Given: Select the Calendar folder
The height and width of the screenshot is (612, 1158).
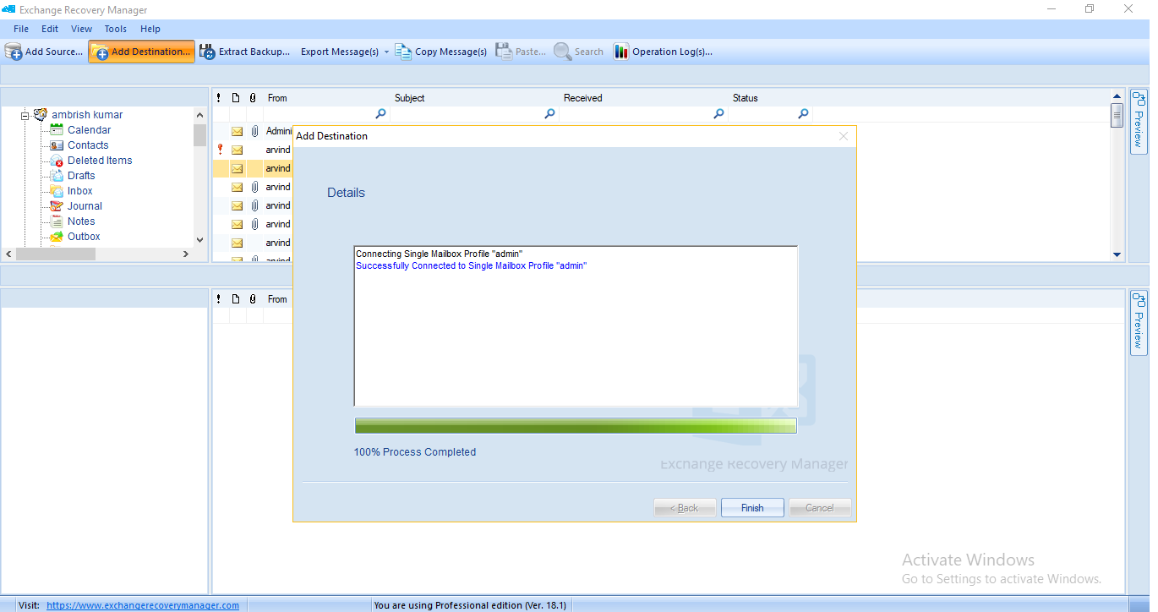Looking at the screenshot, I should point(89,130).
